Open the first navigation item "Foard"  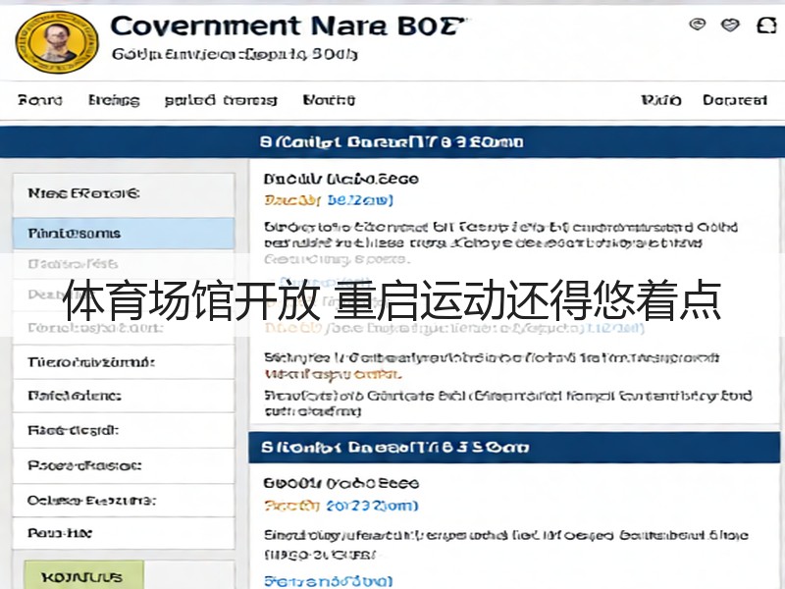(40, 100)
